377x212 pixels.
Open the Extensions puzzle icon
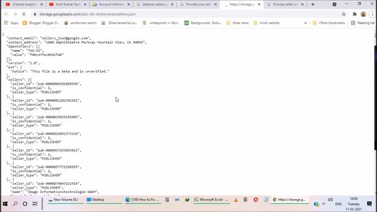coord(355,14)
